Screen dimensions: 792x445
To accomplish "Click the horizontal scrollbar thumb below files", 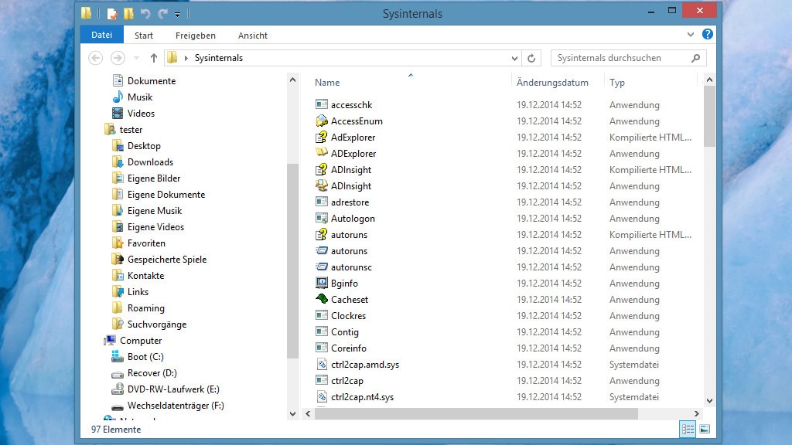I will pos(476,413).
